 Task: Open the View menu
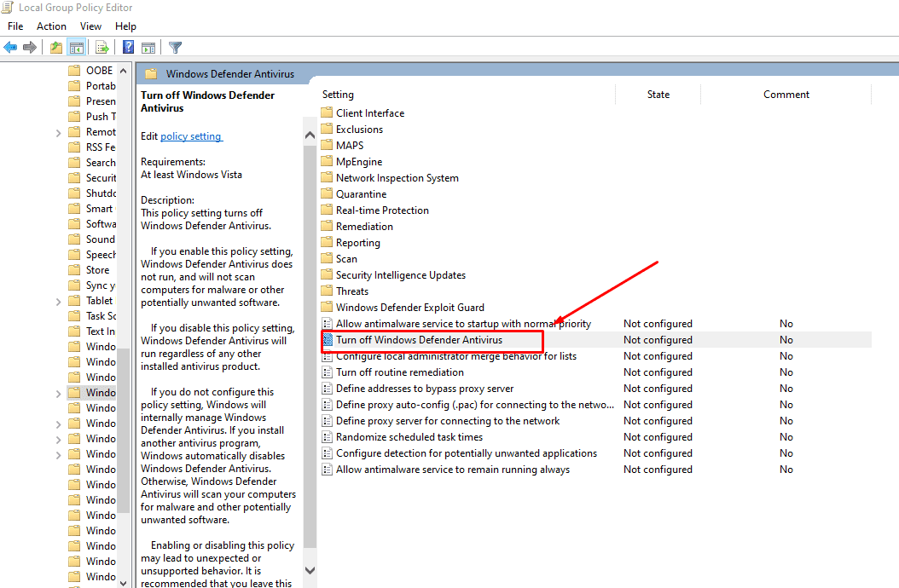90,26
